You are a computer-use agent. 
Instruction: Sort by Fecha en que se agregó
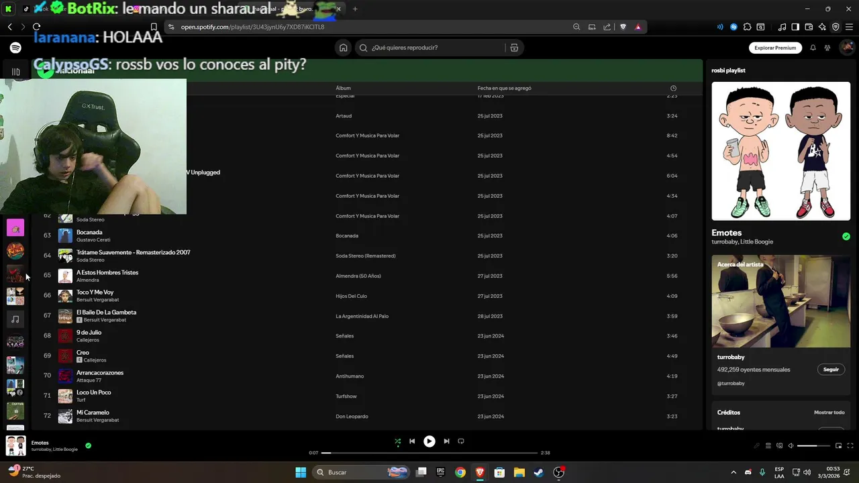point(504,88)
